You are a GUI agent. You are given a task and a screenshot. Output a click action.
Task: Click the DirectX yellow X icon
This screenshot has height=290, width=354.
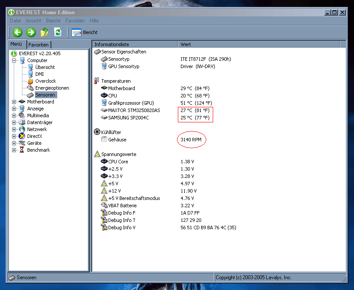(22, 136)
